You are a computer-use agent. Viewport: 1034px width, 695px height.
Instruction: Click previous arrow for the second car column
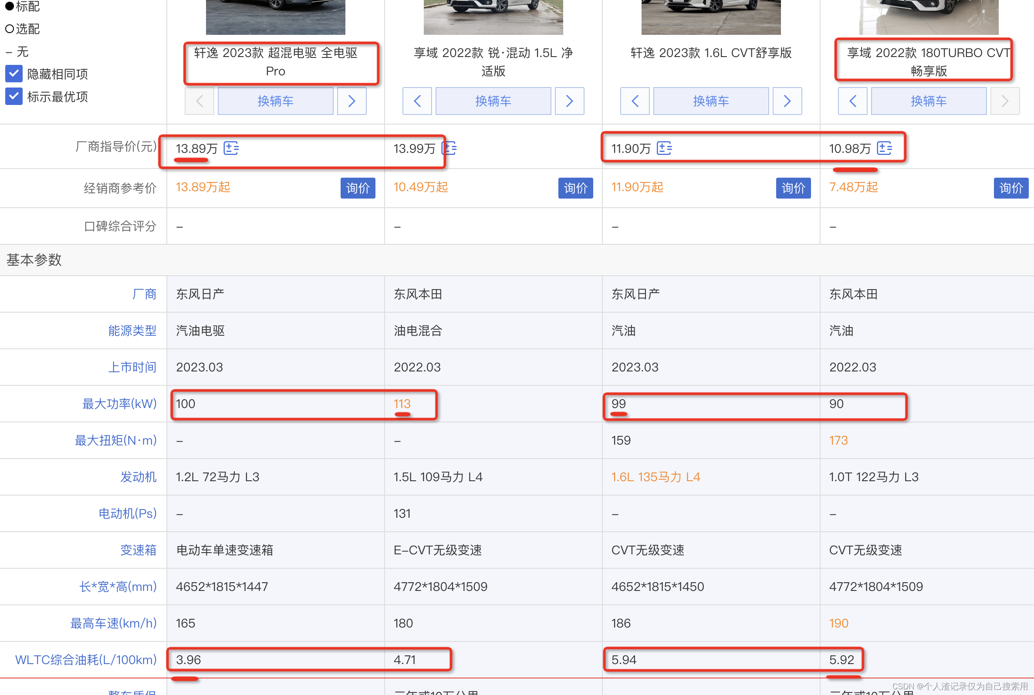(x=417, y=101)
